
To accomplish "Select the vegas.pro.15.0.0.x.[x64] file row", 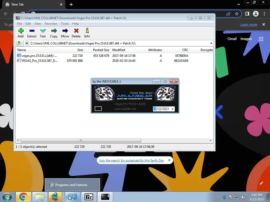I will click(114, 56).
